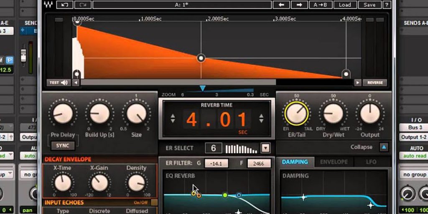Switch to the LFO tab

pos(371,162)
